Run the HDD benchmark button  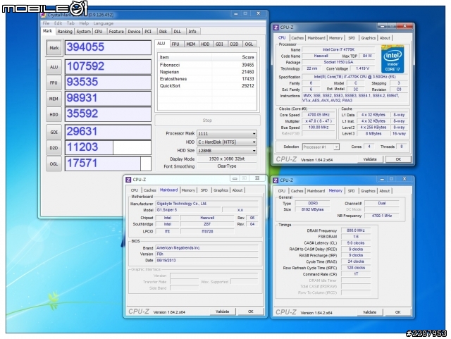54,115
